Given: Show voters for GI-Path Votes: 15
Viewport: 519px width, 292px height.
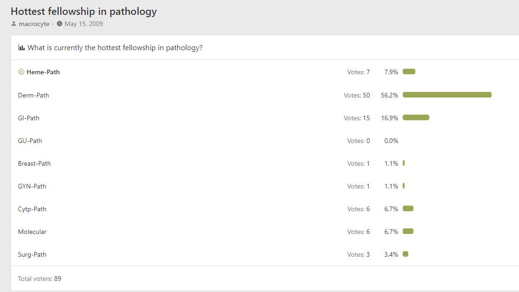Looking at the screenshot, I should pyautogui.click(x=357, y=118).
